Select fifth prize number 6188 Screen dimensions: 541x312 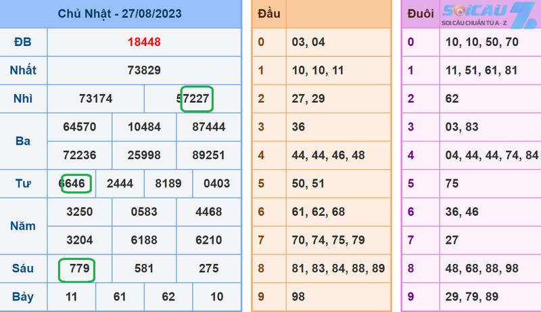pyautogui.click(x=144, y=240)
